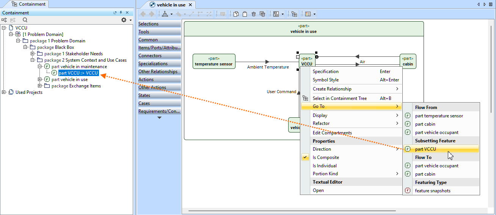Expand package Exchange Items node
This screenshot has height=215, width=496.
[40, 86]
